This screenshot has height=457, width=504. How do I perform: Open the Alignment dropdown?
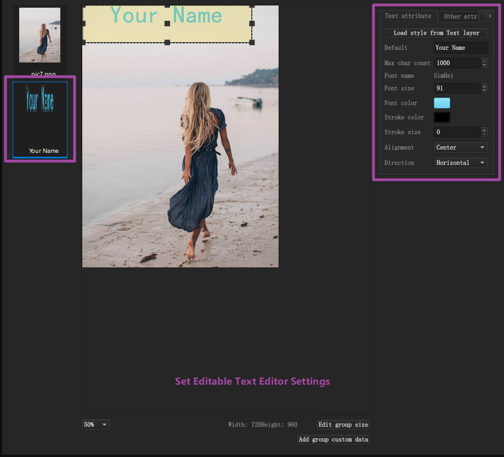pos(461,147)
